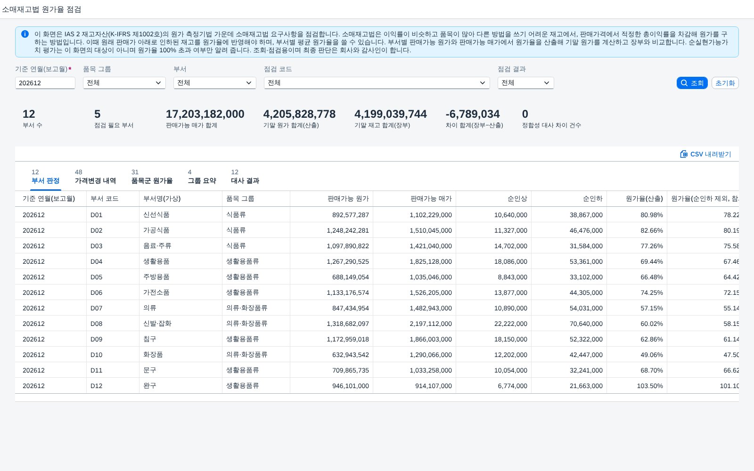
Task: Click the magnifier icon in the 조회 button
Action: pyautogui.click(x=684, y=83)
